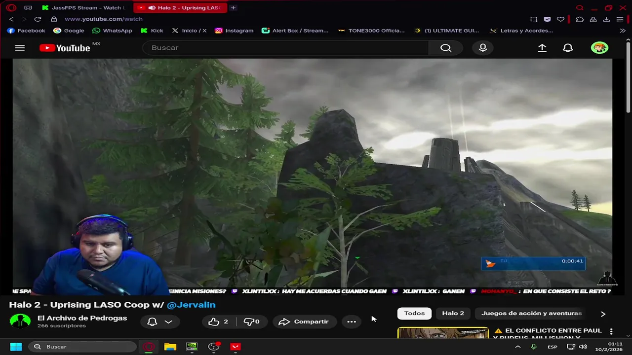
Task: Click the YouTube Buscar search field
Action: 285,48
